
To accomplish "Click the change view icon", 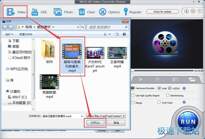I will point(105,34).
